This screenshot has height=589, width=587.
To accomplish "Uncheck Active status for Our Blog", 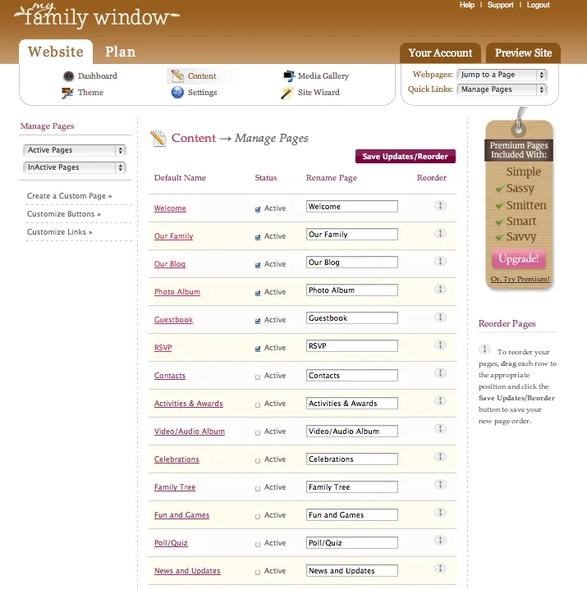I will 258,265.
